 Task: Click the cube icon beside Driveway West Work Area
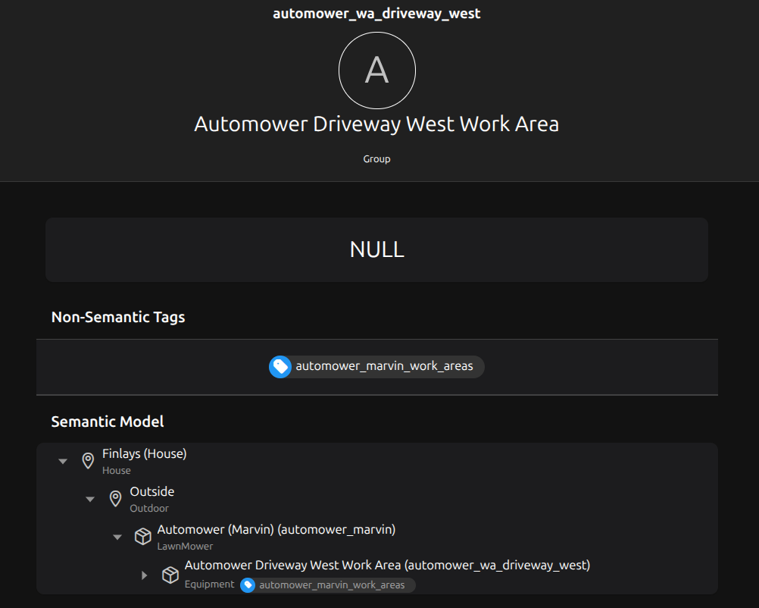click(x=170, y=575)
